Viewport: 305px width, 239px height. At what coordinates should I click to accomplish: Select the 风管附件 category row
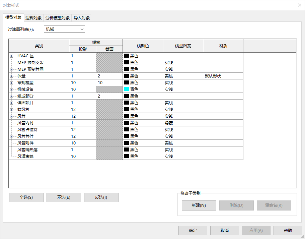pos(126,143)
